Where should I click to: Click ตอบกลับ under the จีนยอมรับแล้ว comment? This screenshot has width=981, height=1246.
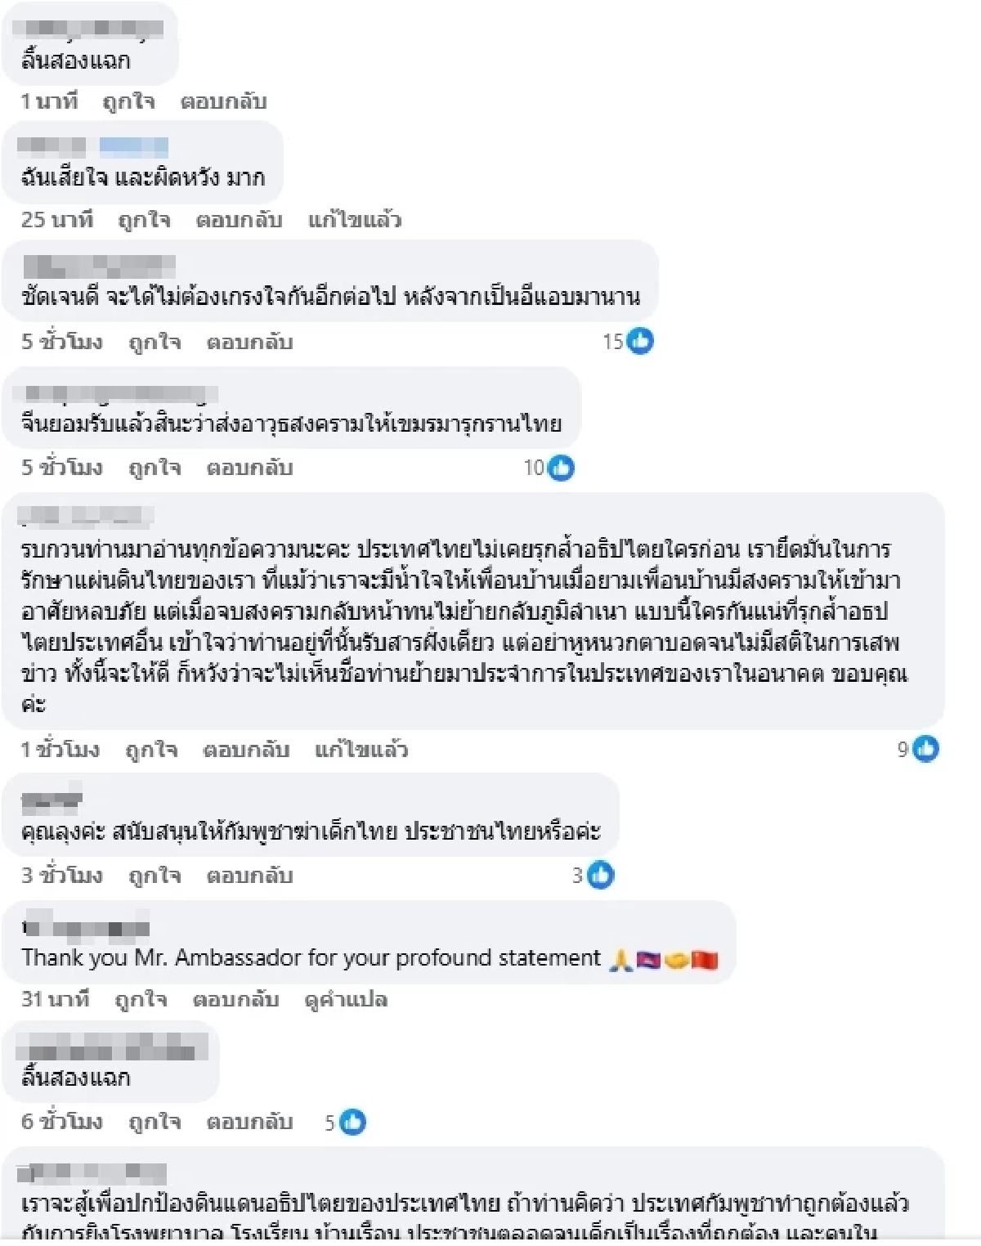click(x=249, y=468)
